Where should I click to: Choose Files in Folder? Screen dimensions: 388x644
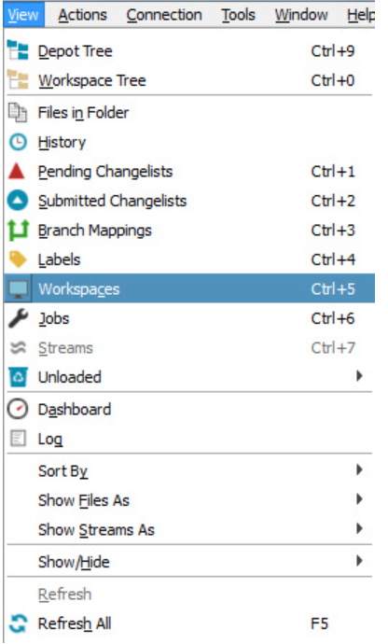(189, 113)
